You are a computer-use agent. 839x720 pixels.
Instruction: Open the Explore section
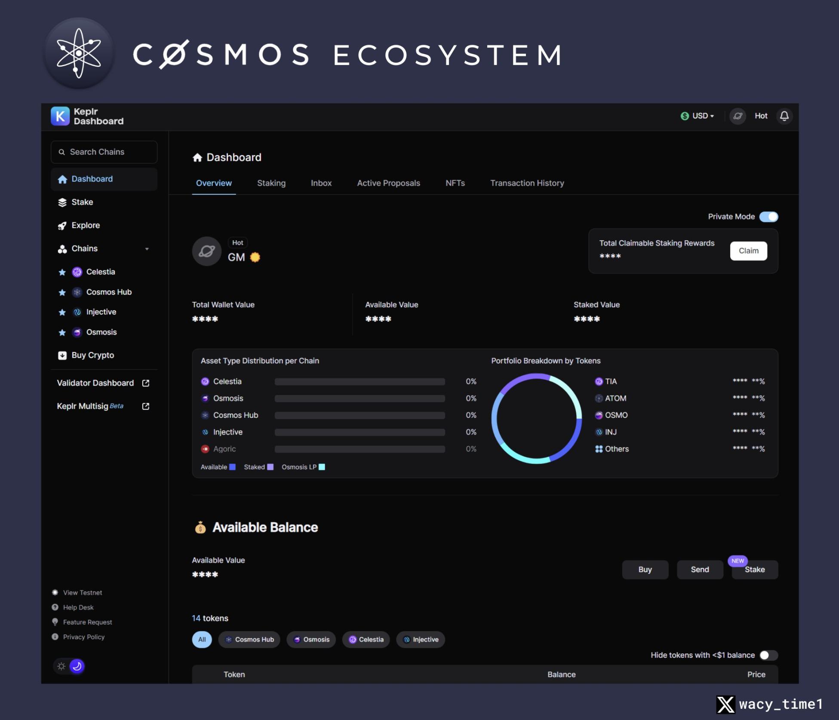point(85,225)
